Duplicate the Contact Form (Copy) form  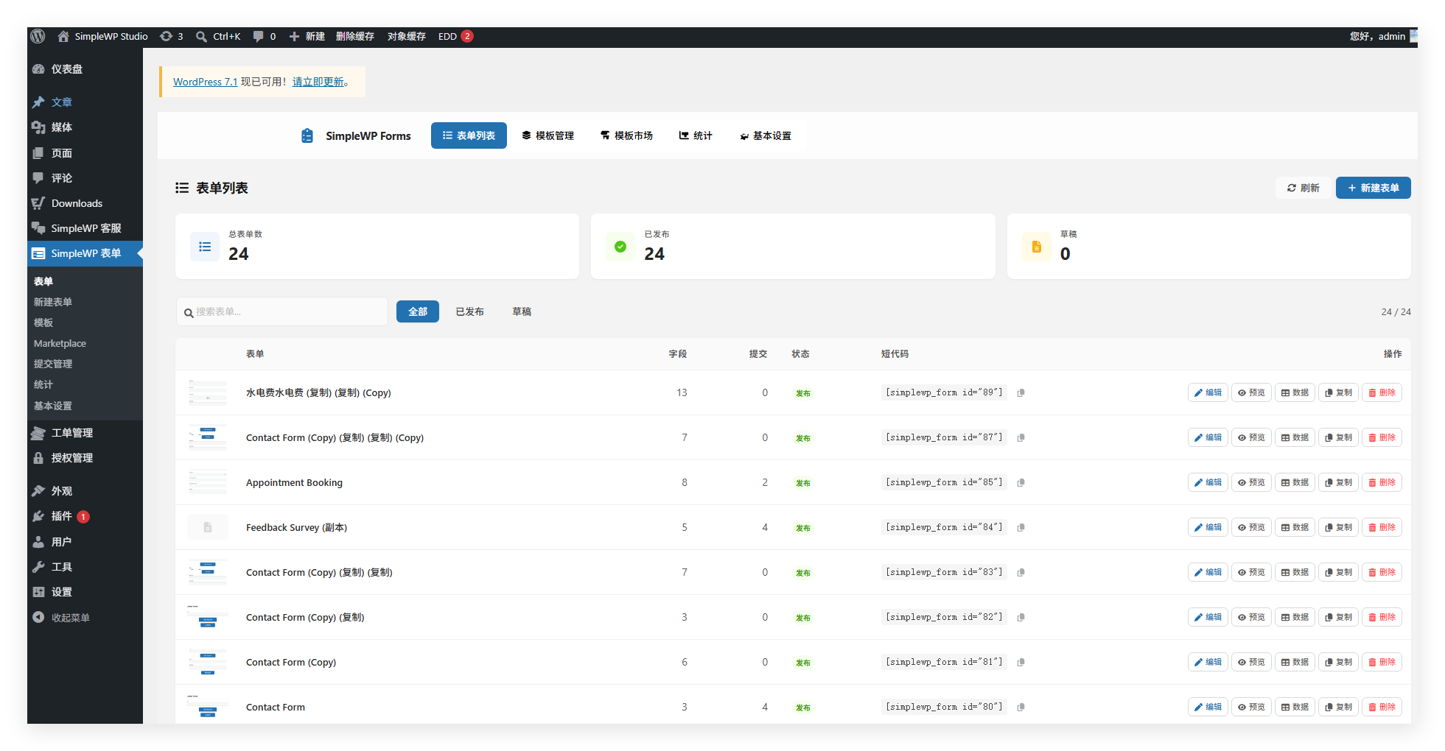tap(1338, 663)
